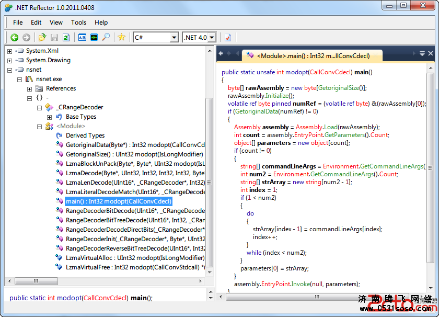439x317 pixels.
Task: Select the <Module>.main() code tab
Action: tap(312, 56)
